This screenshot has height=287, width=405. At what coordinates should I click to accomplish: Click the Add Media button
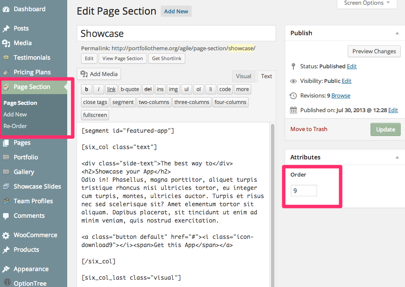click(x=99, y=73)
